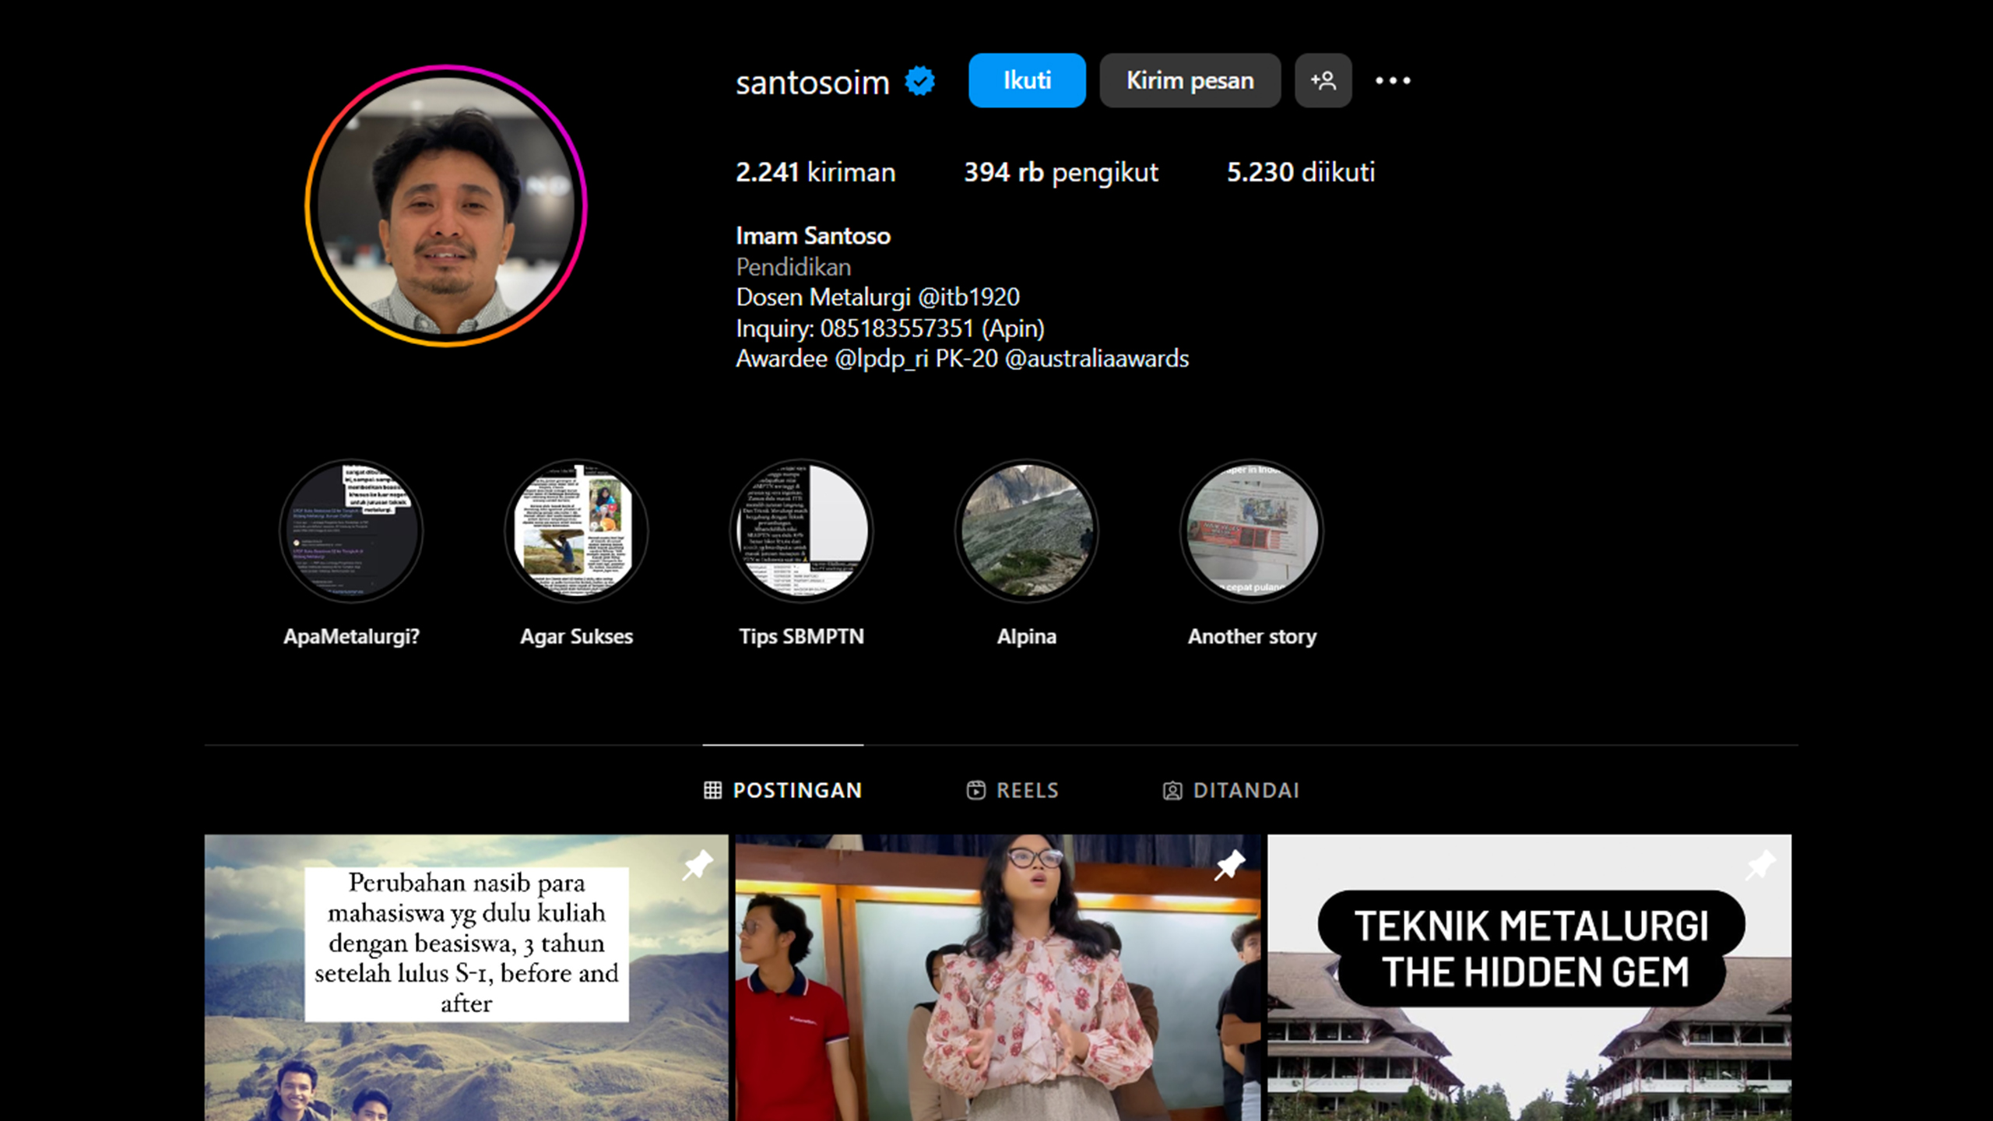Open the pinned Perubahan nasib post

pyautogui.click(x=466, y=978)
